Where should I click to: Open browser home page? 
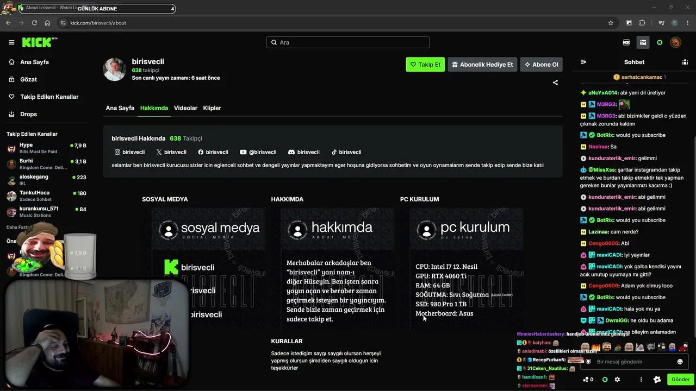point(47,23)
